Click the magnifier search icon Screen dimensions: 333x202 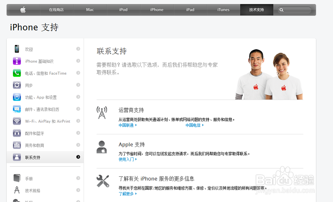(x=281, y=10)
